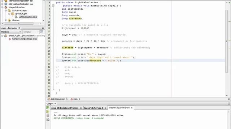Click the Projects panel horizontal scrollbar

point(19,23)
